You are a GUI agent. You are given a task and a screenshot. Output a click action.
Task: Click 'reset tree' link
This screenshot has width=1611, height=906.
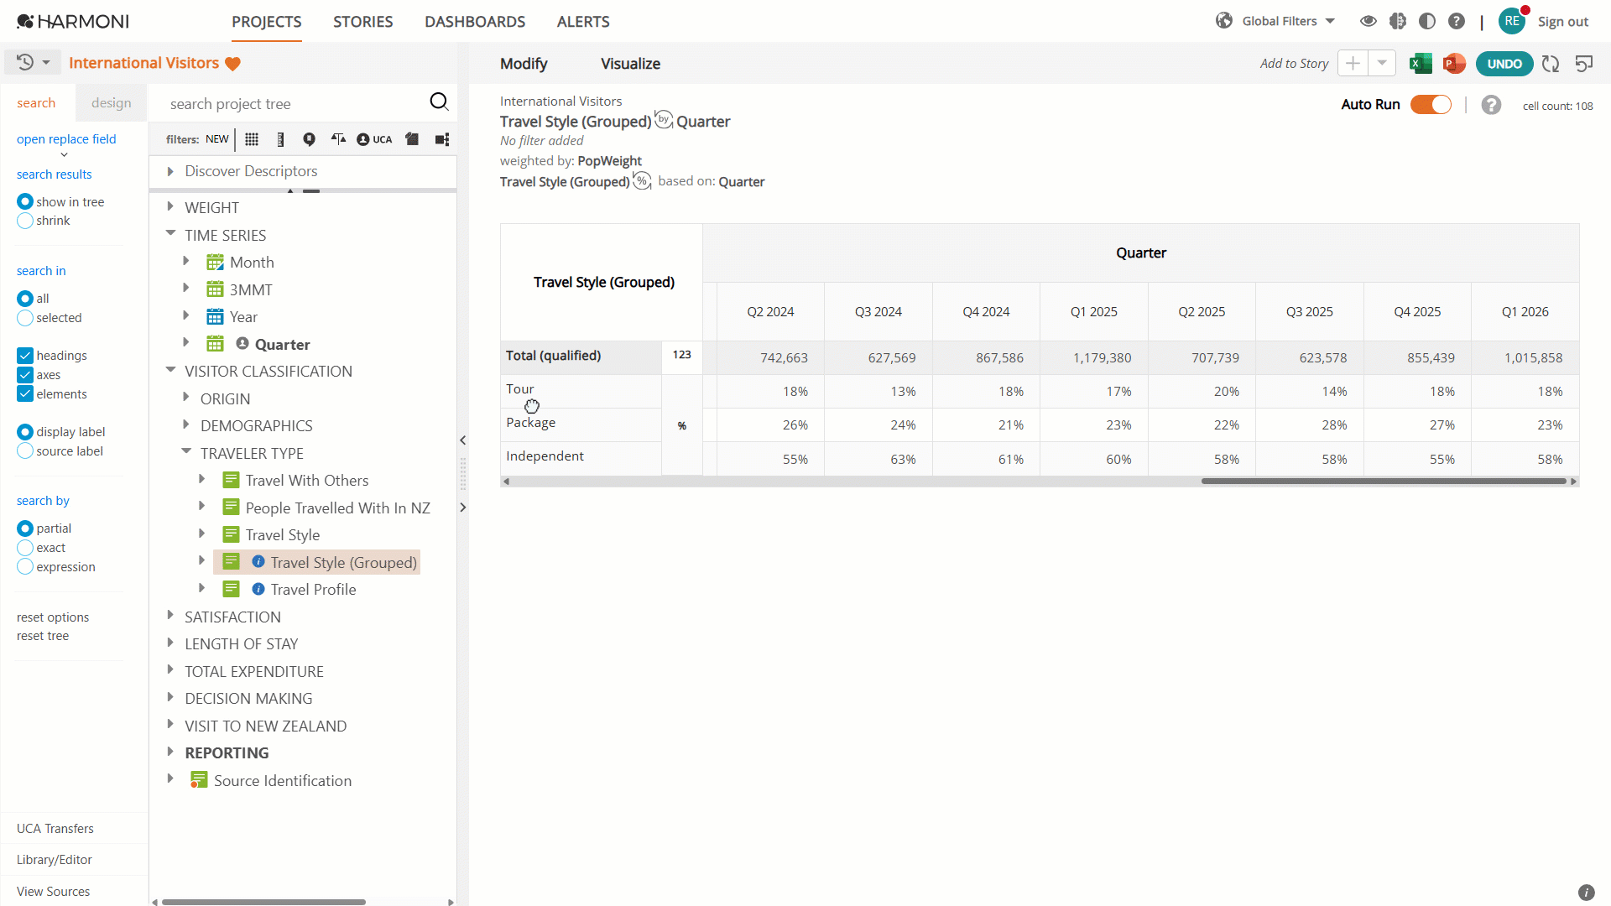(x=43, y=636)
